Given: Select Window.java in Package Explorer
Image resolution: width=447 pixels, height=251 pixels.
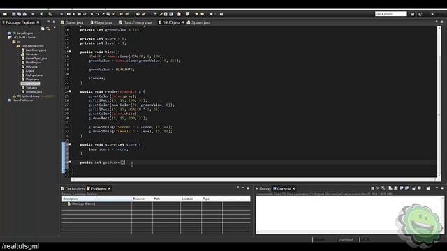Looking at the screenshot, I should point(31,92).
